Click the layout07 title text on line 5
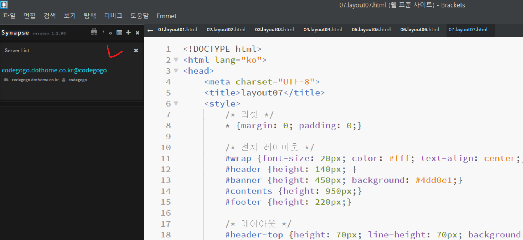 pyautogui.click(x=262, y=93)
